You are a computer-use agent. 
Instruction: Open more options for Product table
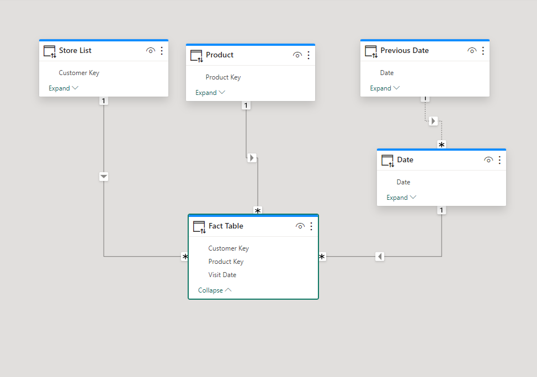(x=309, y=55)
